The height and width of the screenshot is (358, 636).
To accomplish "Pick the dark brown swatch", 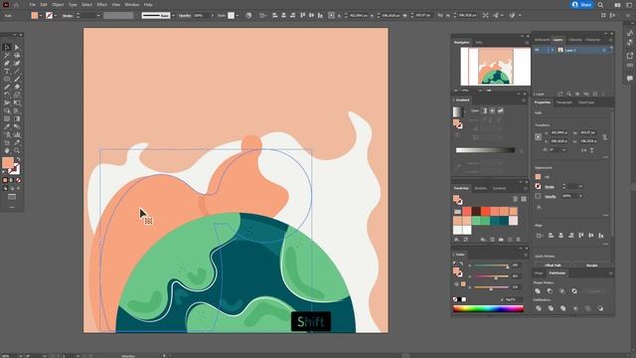I will (x=476, y=211).
